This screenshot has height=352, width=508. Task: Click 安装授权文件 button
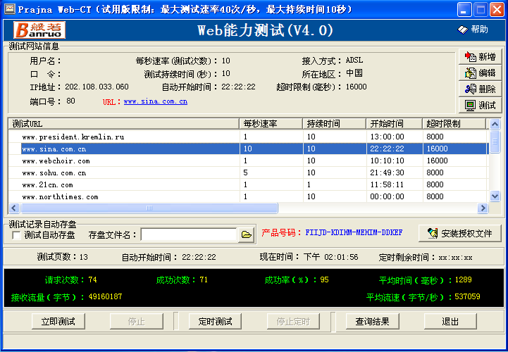pyautogui.click(x=460, y=233)
